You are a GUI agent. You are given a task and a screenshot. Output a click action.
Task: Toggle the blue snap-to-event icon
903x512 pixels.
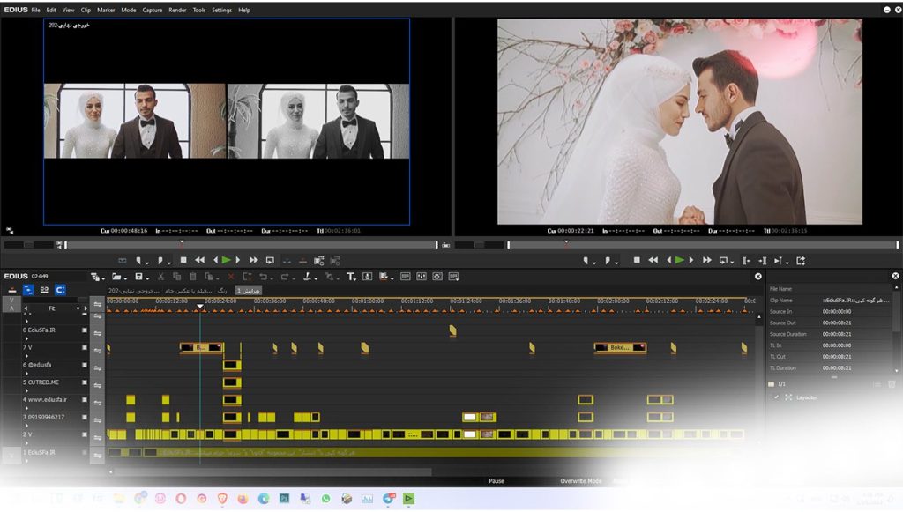coord(61,290)
